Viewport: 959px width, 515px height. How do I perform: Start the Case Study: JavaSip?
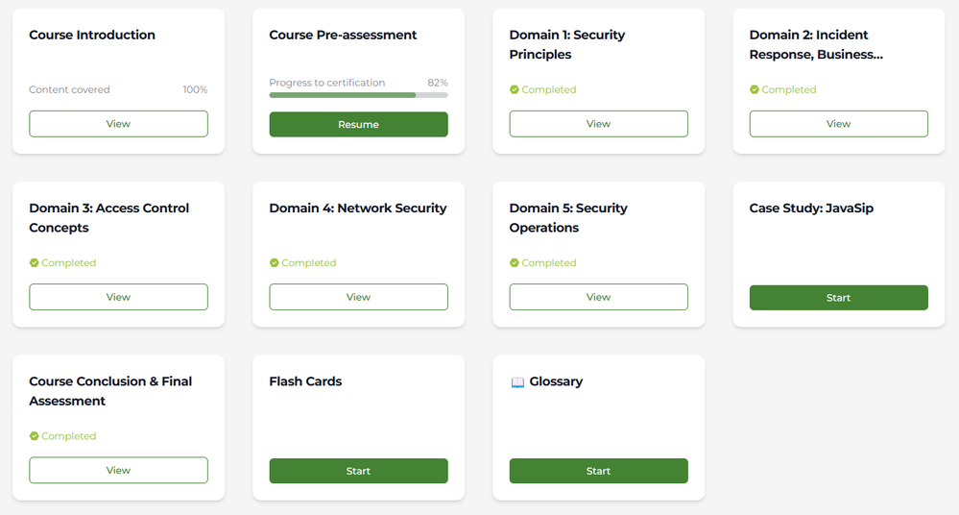(x=838, y=298)
